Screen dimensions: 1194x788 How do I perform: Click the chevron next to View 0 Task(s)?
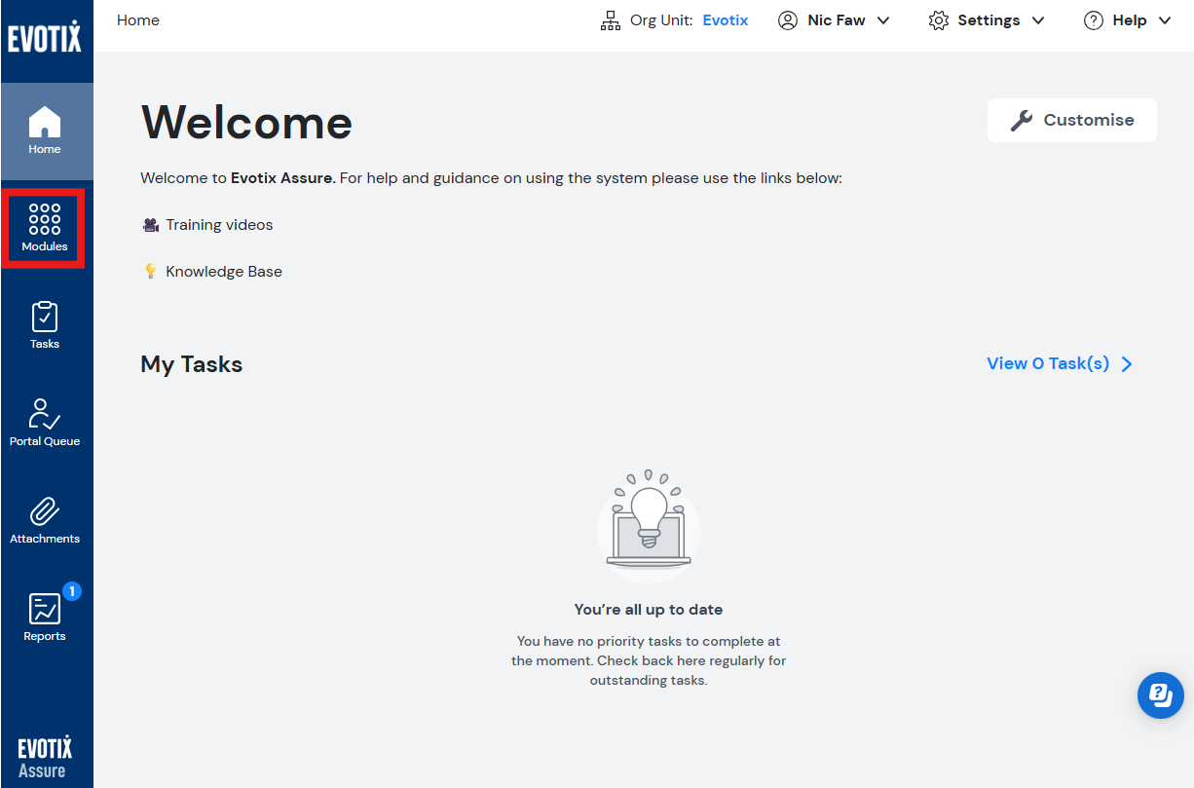coord(1127,364)
